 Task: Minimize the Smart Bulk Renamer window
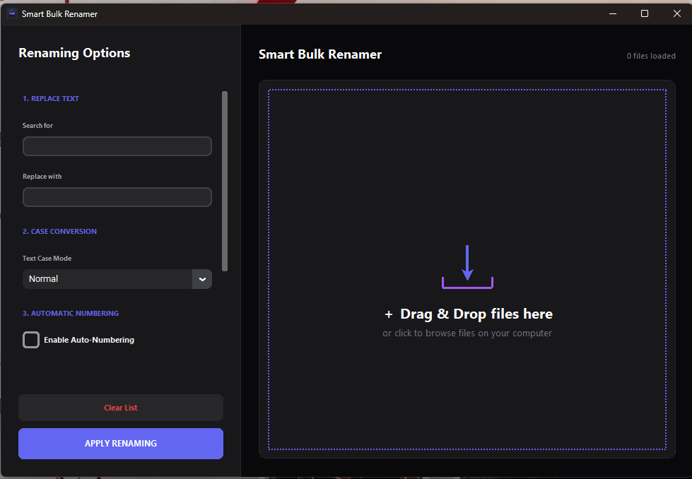[x=613, y=13]
